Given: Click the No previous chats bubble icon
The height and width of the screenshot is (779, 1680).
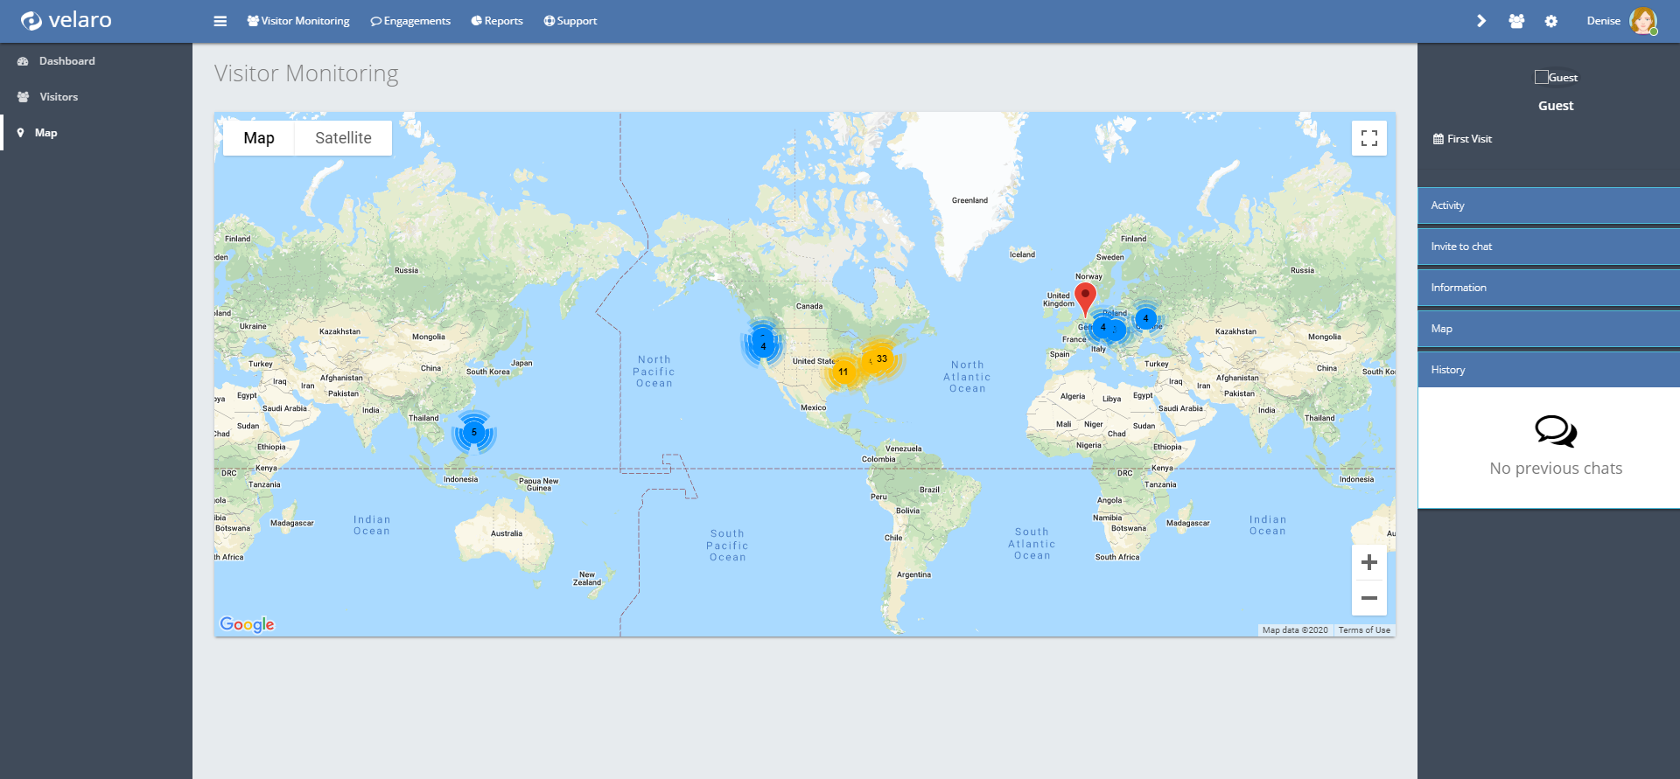Looking at the screenshot, I should click(1556, 431).
